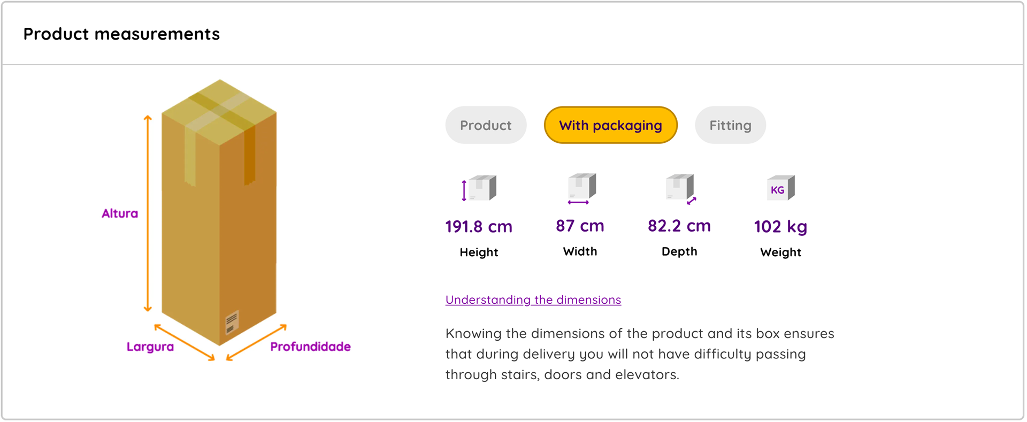The width and height of the screenshot is (1027, 422).
Task: Click the 82.2 cm depth value
Action: tap(679, 226)
